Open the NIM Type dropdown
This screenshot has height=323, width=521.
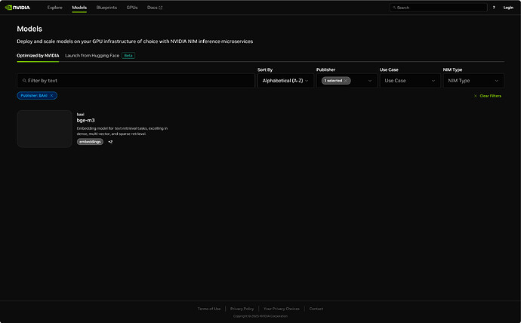(473, 81)
